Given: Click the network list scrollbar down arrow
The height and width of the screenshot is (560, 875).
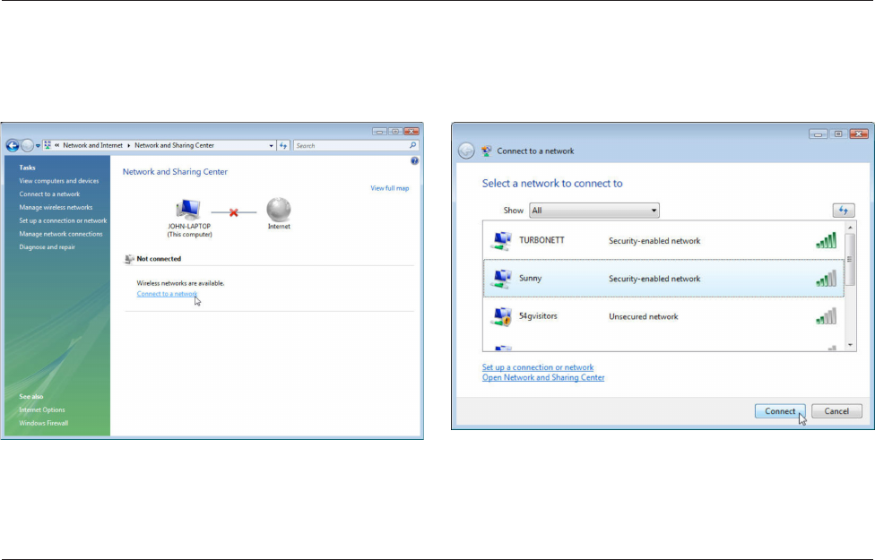Looking at the screenshot, I should [x=851, y=345].
